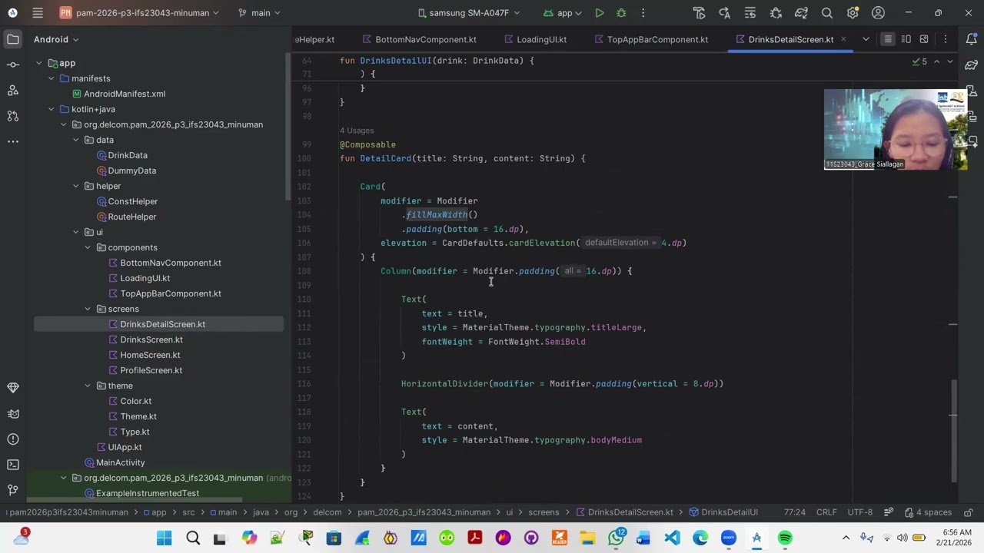Open the Logcat tool window
The height and width of the screenshot is (553, 984).
pyautogui.click(x=13, y=414)
